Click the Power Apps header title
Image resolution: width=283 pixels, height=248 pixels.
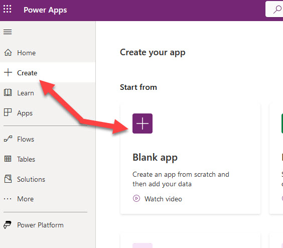[x=45, y=10]
